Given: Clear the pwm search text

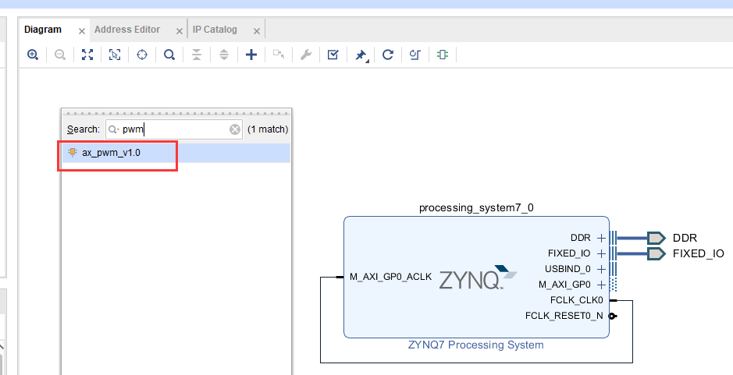Looking at the screenshot, I should 235,129.
